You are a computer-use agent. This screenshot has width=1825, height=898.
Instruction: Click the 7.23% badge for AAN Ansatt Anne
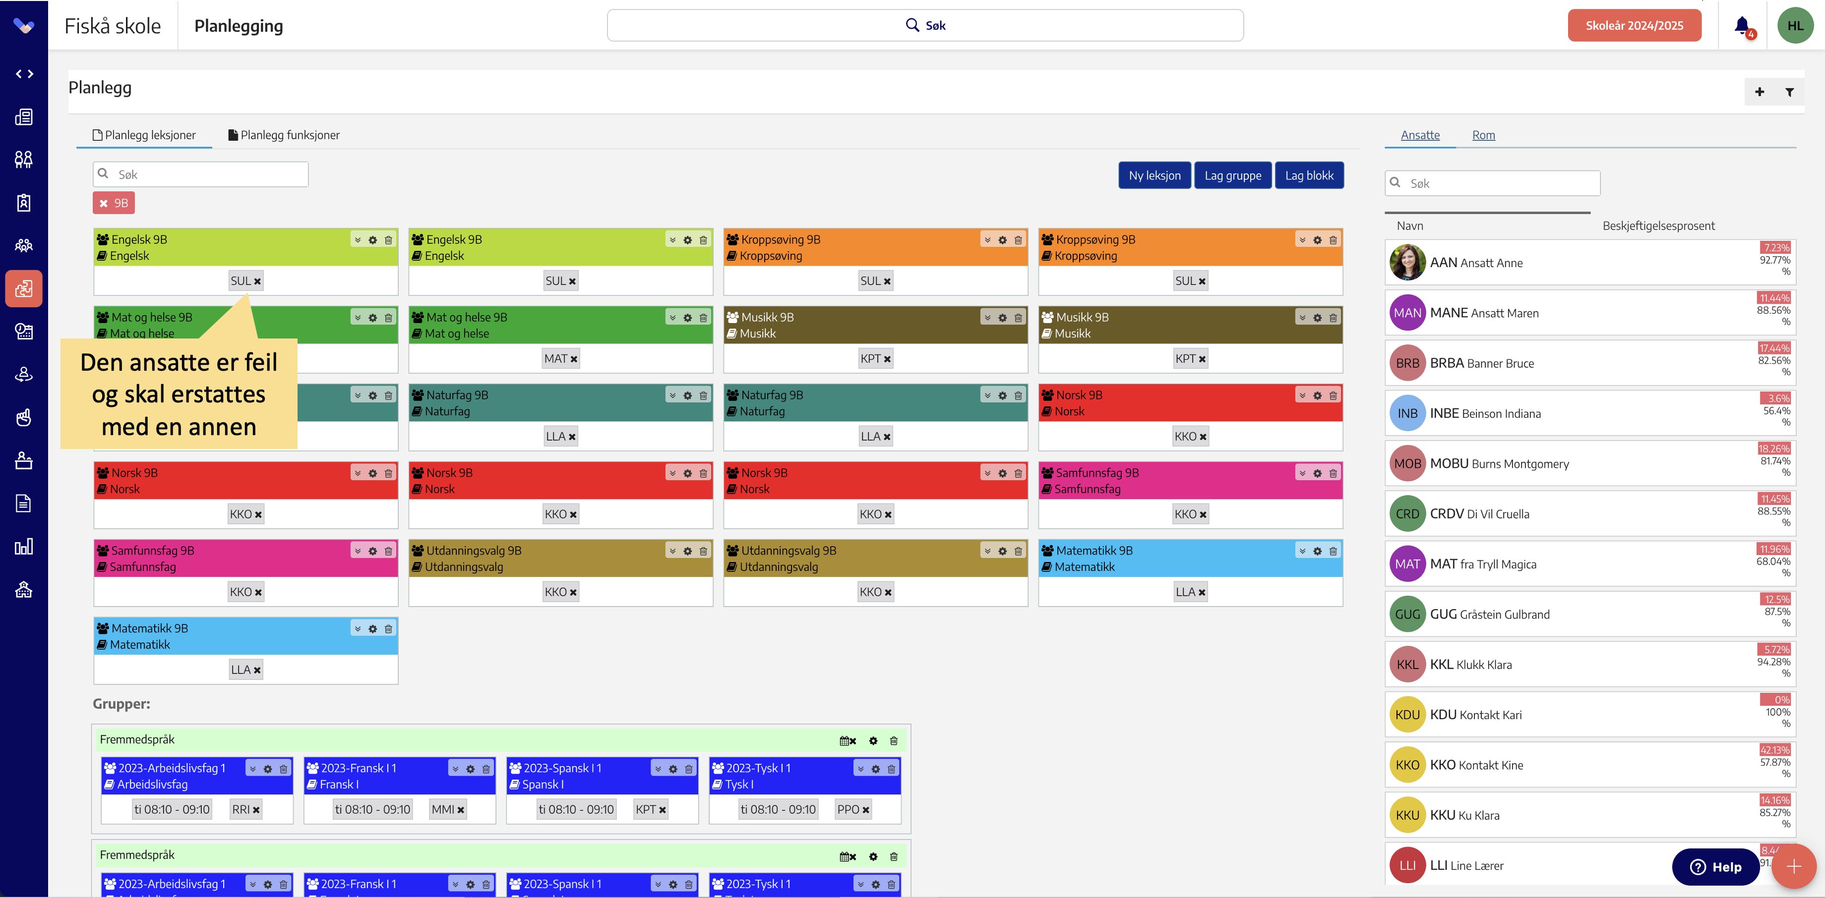[x=1775, y=248]
